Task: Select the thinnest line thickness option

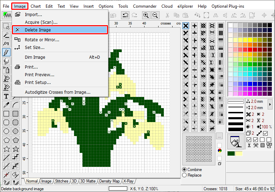Action: pyautogui.click(x=235, y=101)
